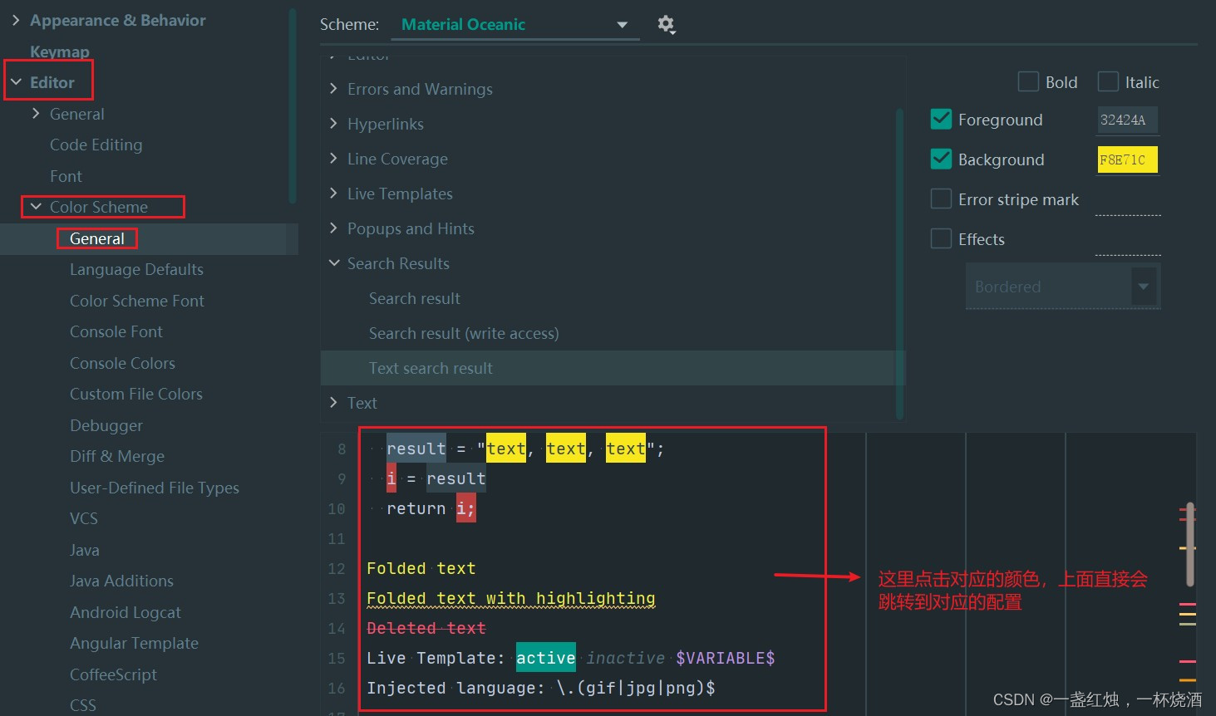Open Angular Template color settings
This screenshot has height=716, width=1216.
(x=134, y=643)
